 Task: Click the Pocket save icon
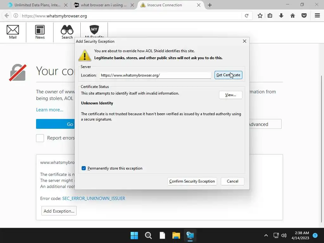[304, 16]
